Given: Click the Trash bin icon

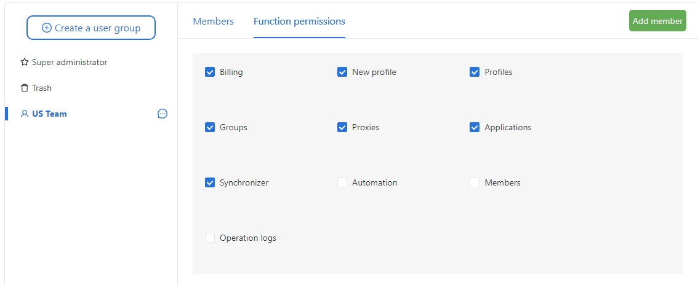Looking at the screenshot, I should click(x=25, y=88).
